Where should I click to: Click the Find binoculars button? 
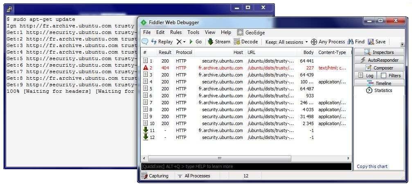click(356, 42)
